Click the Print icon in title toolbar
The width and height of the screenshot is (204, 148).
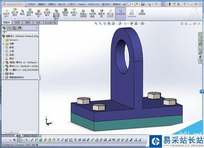tap(149, 4)
